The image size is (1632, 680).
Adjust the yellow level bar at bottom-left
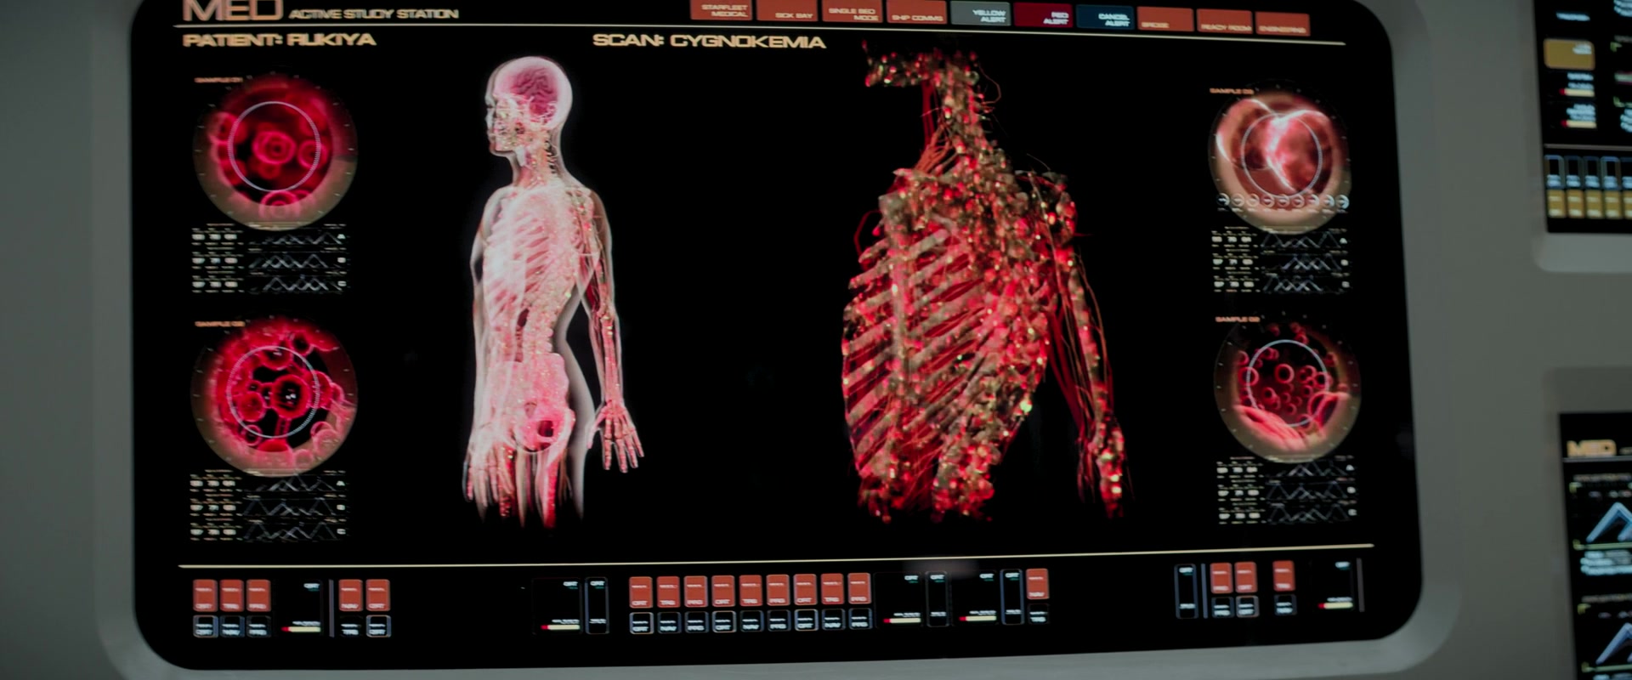point(301,629)
